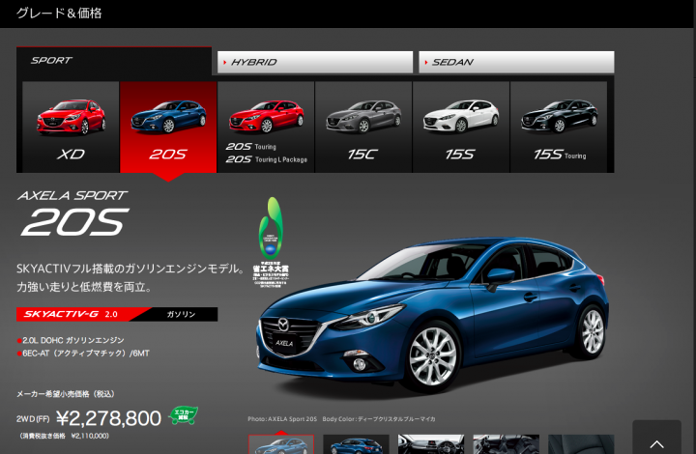Click the ¥2,278,800 price text
The height and width of the screenshot is (454, 696).
tap(108, 418)
